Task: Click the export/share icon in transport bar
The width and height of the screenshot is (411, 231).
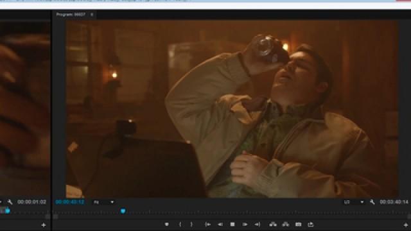Action: [x=311, y=225]
